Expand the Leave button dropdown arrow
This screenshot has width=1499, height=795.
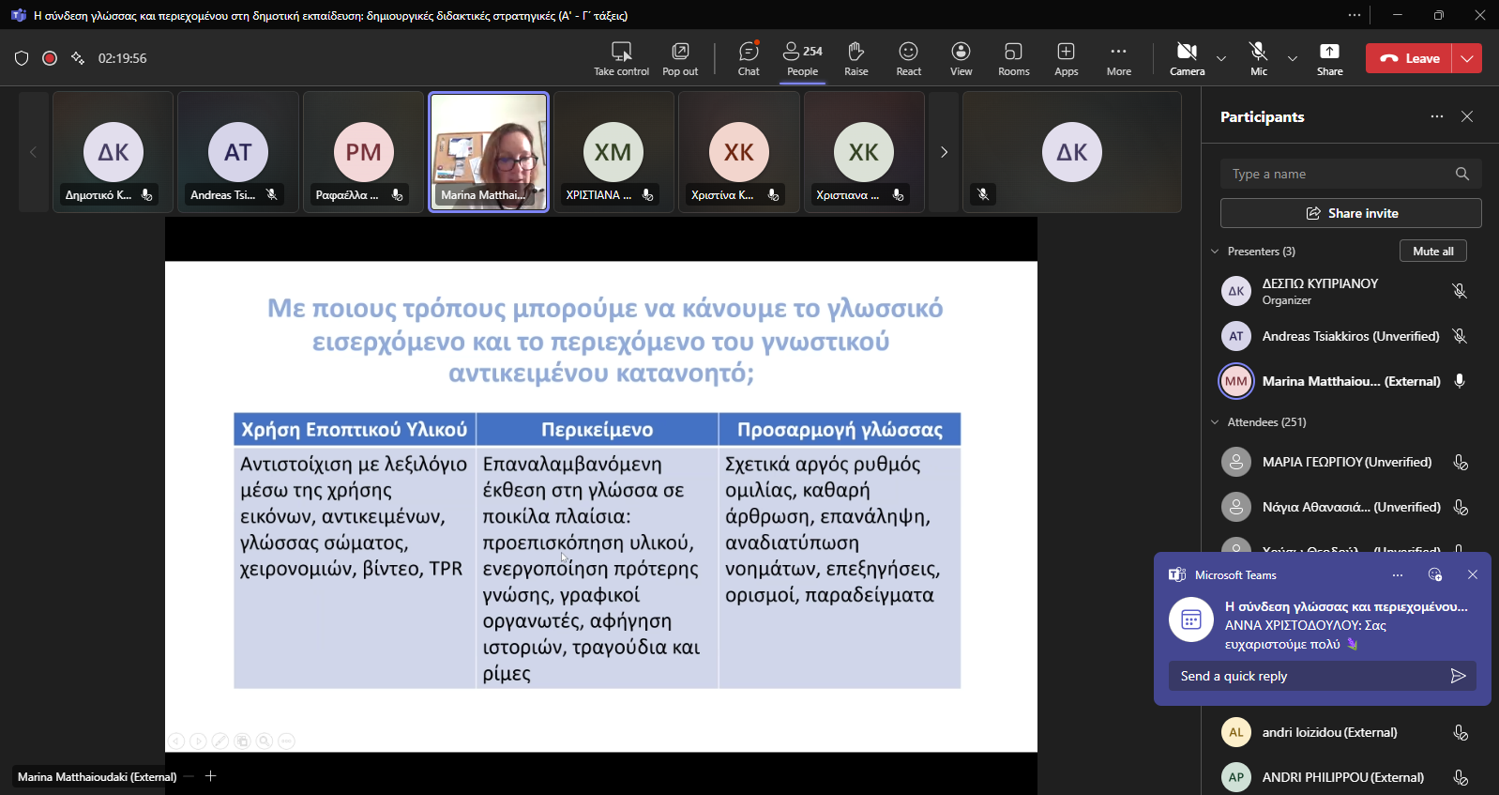point(1467,58)
